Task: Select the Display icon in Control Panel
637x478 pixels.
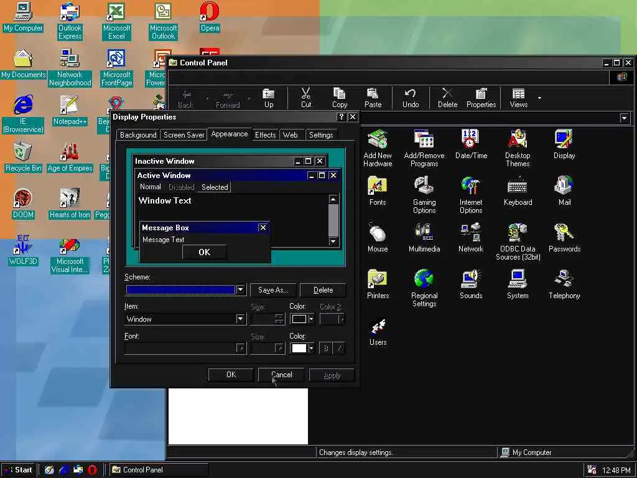Action: point(564,144)
